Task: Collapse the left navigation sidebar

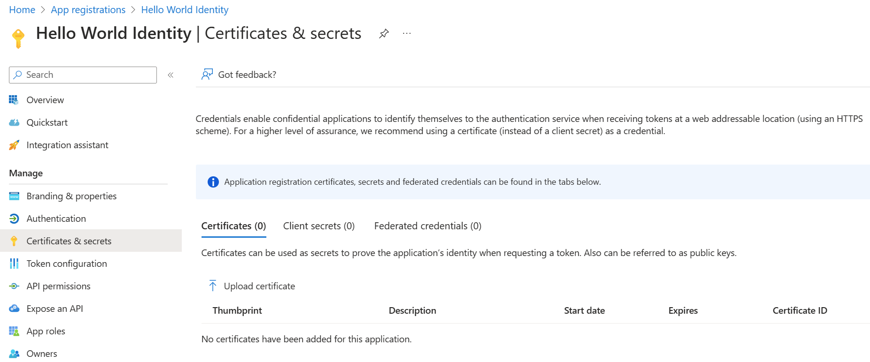Action: [x=171, y=75]
